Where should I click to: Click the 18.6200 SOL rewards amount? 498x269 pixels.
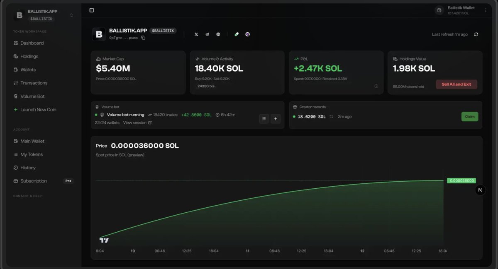tap(312, 117)
